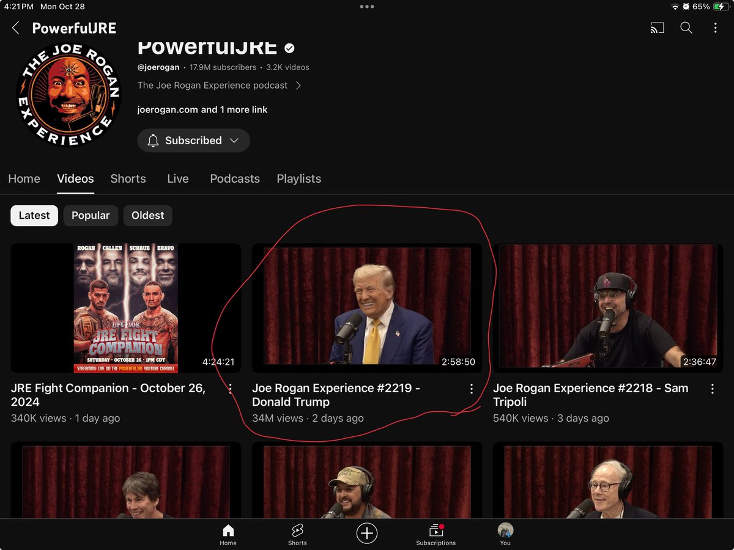Open second-row thumbnail of man in camo cap
The image size is (734, 550).
367,481
